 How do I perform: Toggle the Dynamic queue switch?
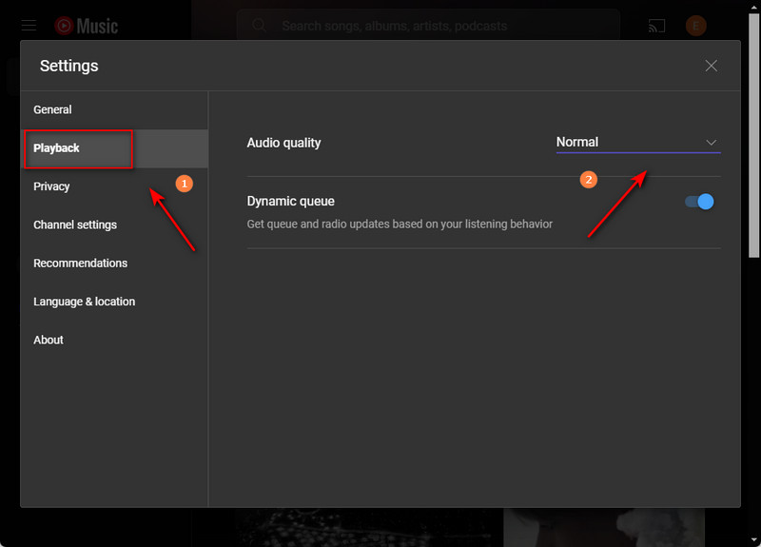pyautogui.click(x=699, y=202)
